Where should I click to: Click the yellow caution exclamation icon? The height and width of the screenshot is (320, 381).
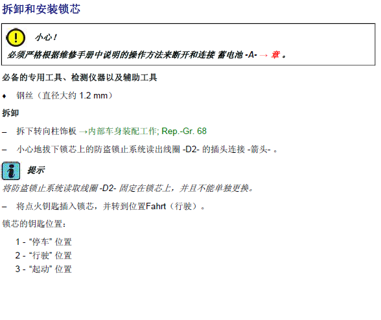(x=16, y=38)
